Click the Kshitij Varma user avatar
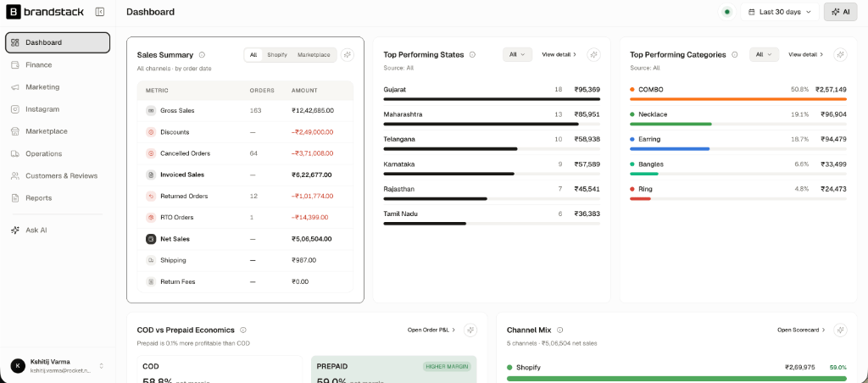Viewport: 868px width, 383px height. [x=19, y=365]
